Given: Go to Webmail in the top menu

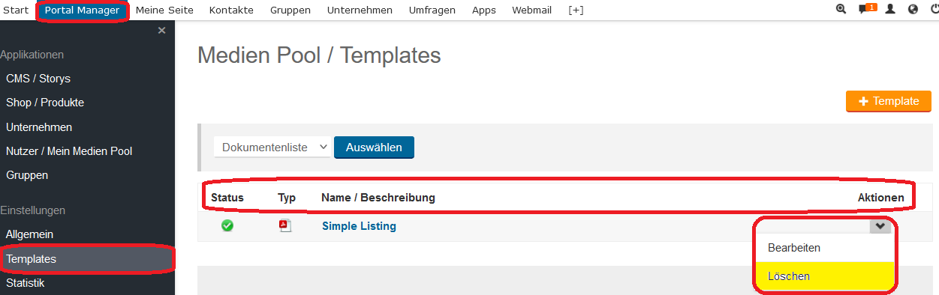Looking at the screenshot, I should pyautogui.click(x=531, y=10).
